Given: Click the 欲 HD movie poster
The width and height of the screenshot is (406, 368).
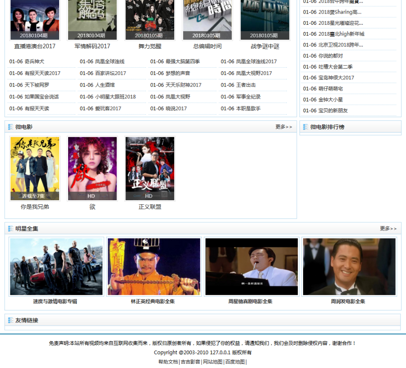Looking at the screenshot, I should 91,168.
